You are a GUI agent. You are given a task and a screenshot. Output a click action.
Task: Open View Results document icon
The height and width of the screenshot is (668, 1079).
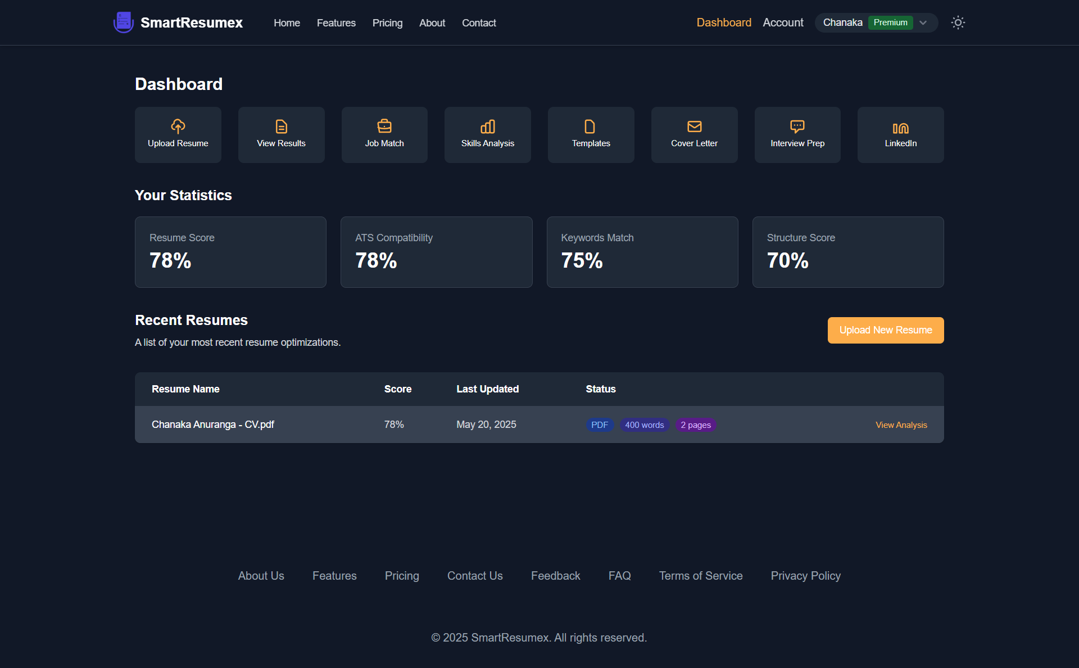tap(281, 126)
